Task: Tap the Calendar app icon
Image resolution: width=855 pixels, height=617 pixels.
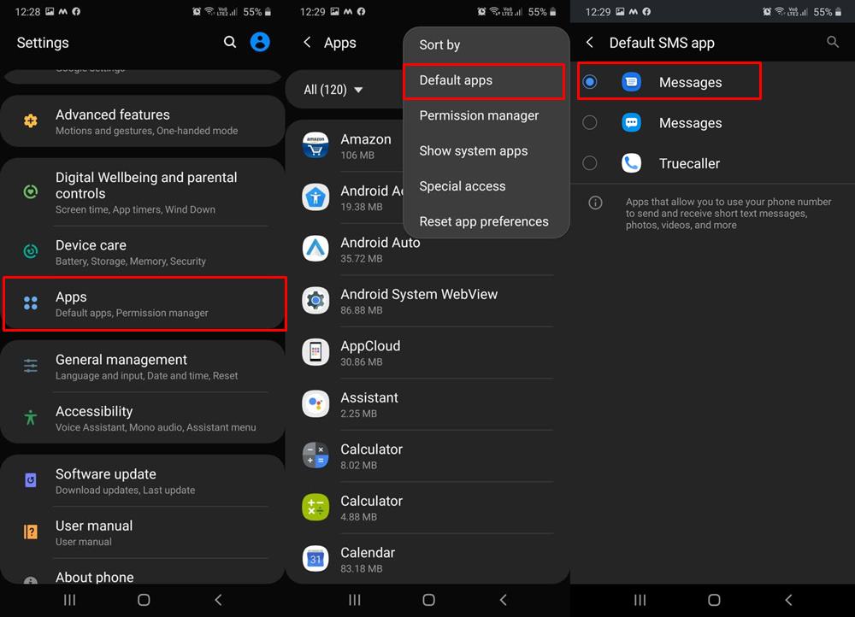Action: coord(315,559)
